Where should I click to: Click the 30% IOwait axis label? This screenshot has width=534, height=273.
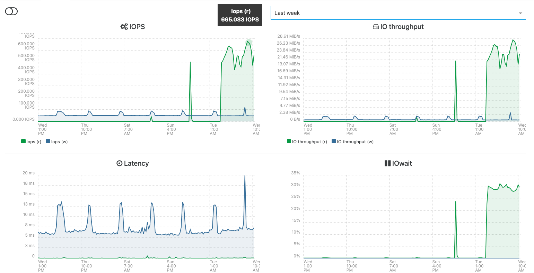point(296,185)
